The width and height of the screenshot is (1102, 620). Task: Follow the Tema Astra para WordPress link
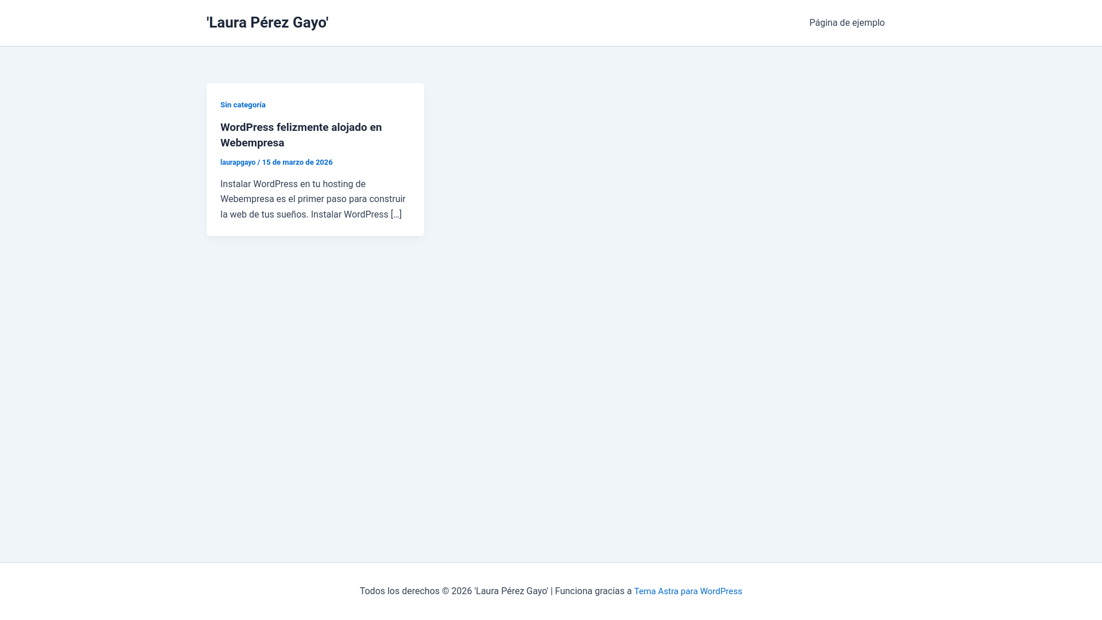688,591
